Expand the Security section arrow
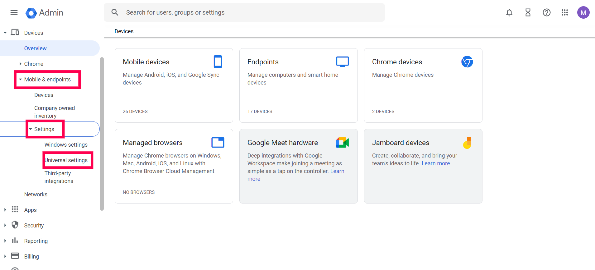This screenshot has height=270, width=595. click(5, 225)
